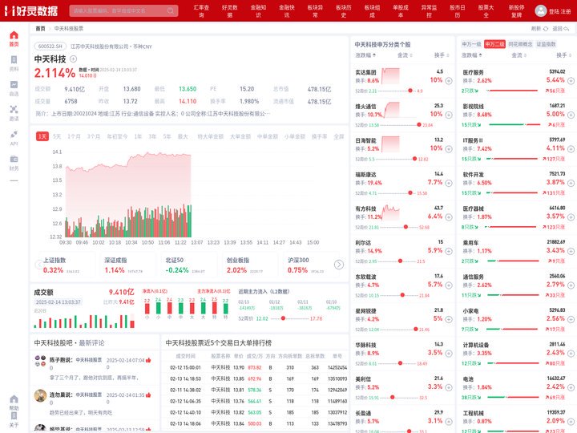
Task: Switch to 证监指数 tab
Action: 546,44
